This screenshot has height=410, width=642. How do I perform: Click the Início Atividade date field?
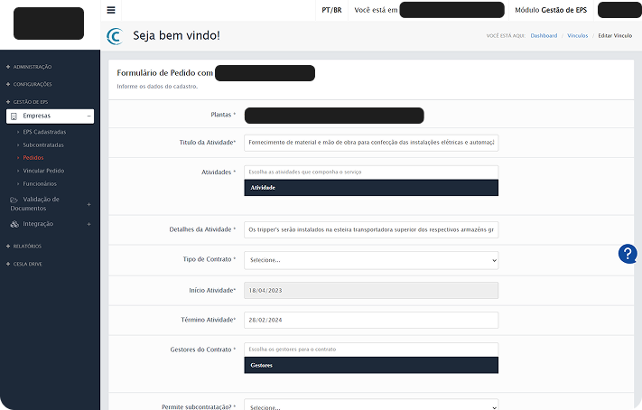click(x=371, y=291)
